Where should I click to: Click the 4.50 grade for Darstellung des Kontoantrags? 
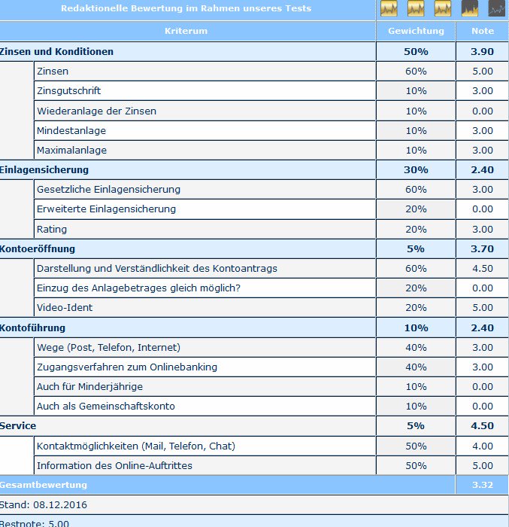pyautogui.click(x=483, y=269)
